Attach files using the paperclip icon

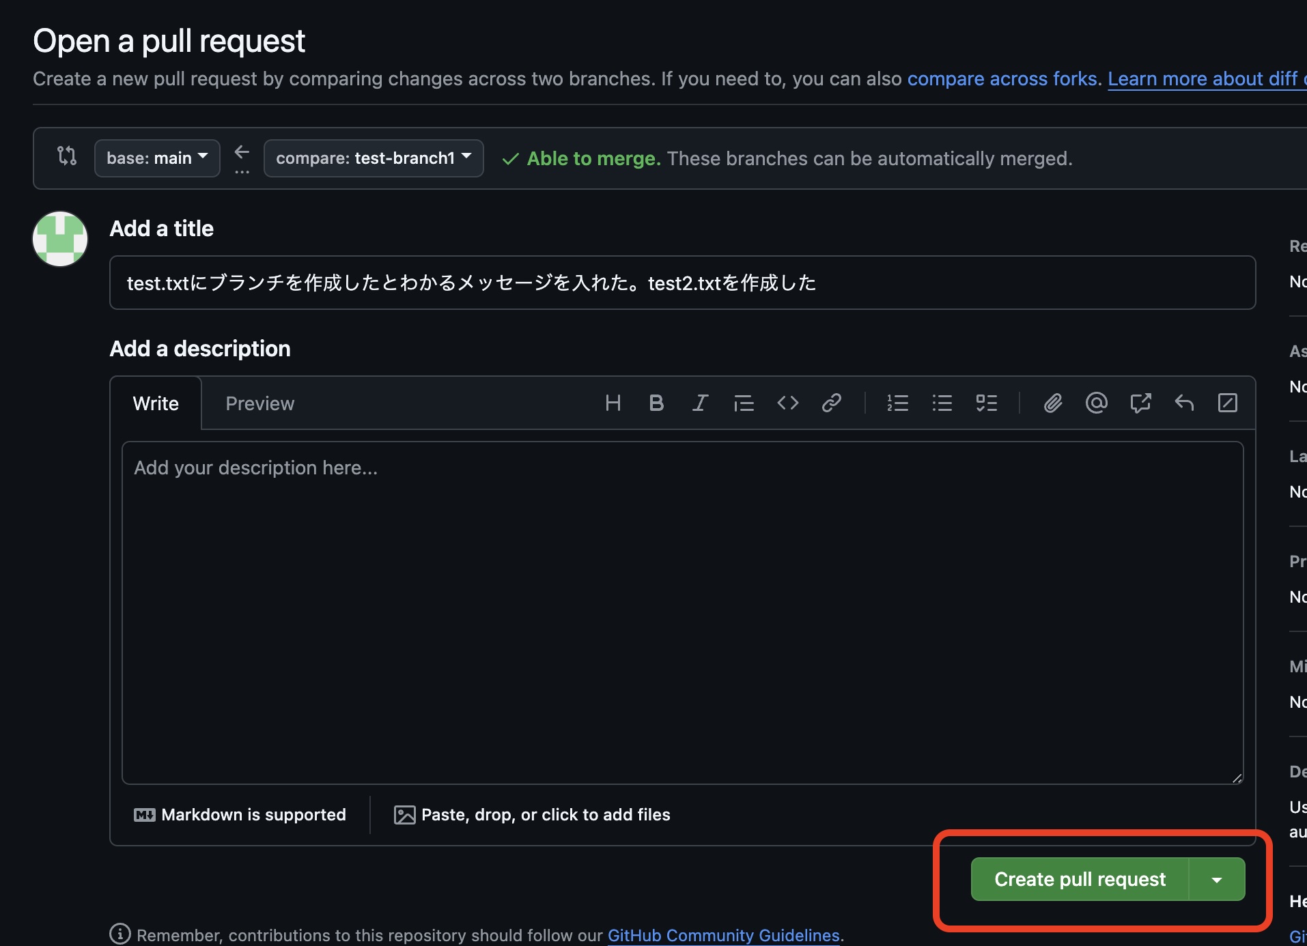(x=1052, y=403)
